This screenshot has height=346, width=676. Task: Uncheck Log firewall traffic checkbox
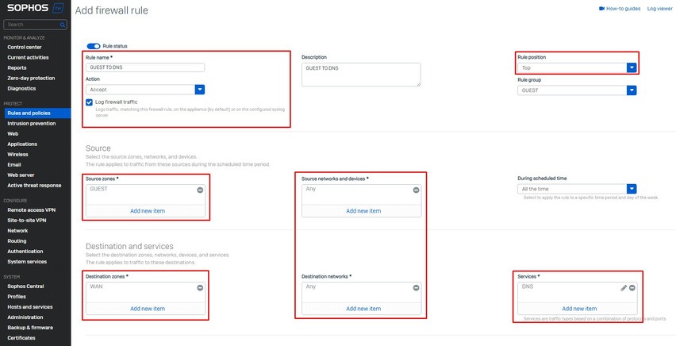[89, 102]
